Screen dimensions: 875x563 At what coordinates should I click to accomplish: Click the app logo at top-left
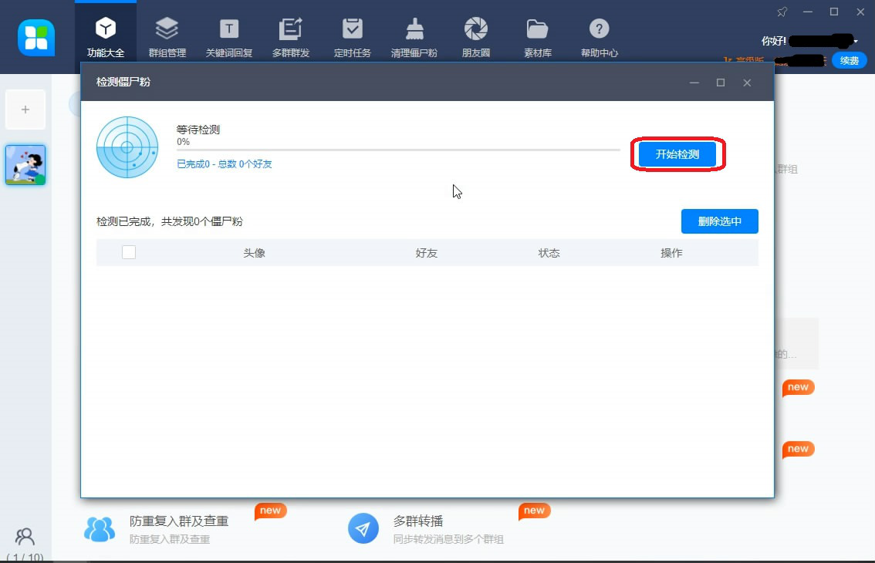click(36, 38)
